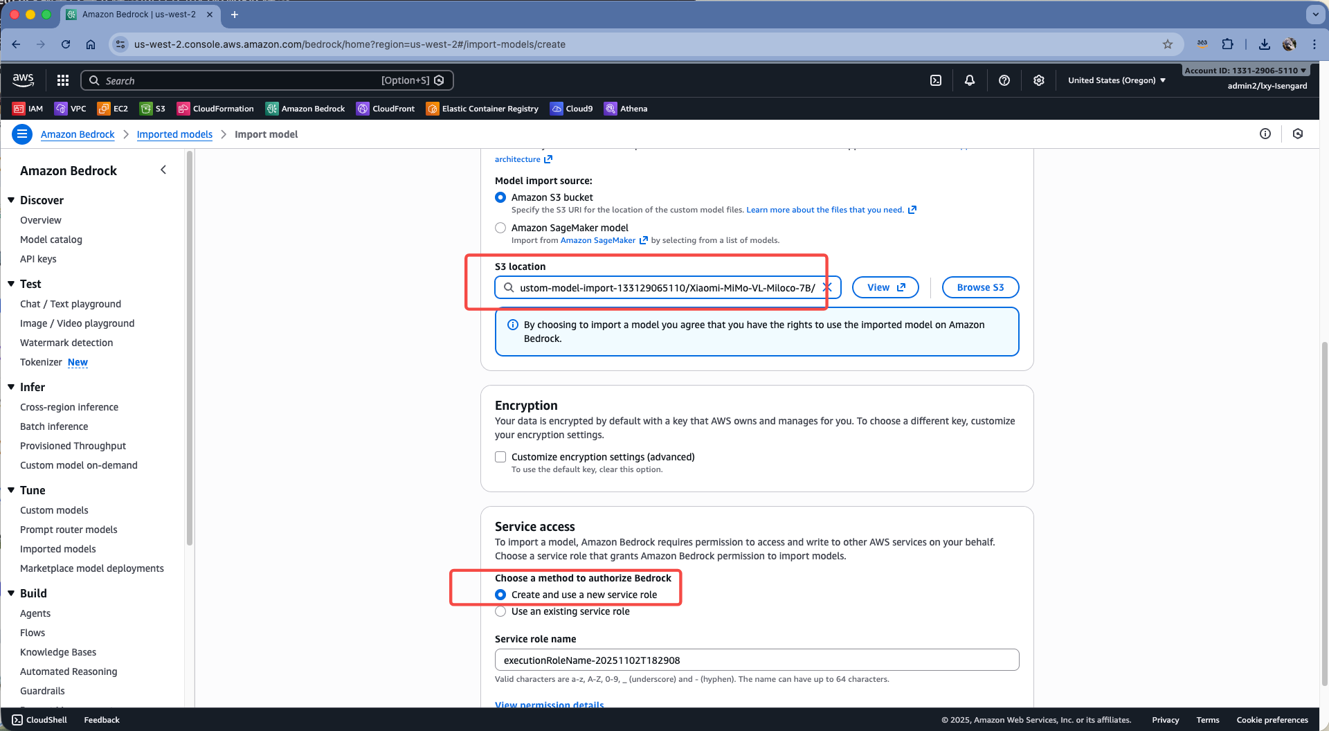The image size is (1329, 731).
Task: Open the console settings gear
Action: [1038, 80]
